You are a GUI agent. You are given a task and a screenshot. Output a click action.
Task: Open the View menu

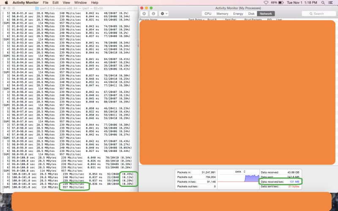66,3
